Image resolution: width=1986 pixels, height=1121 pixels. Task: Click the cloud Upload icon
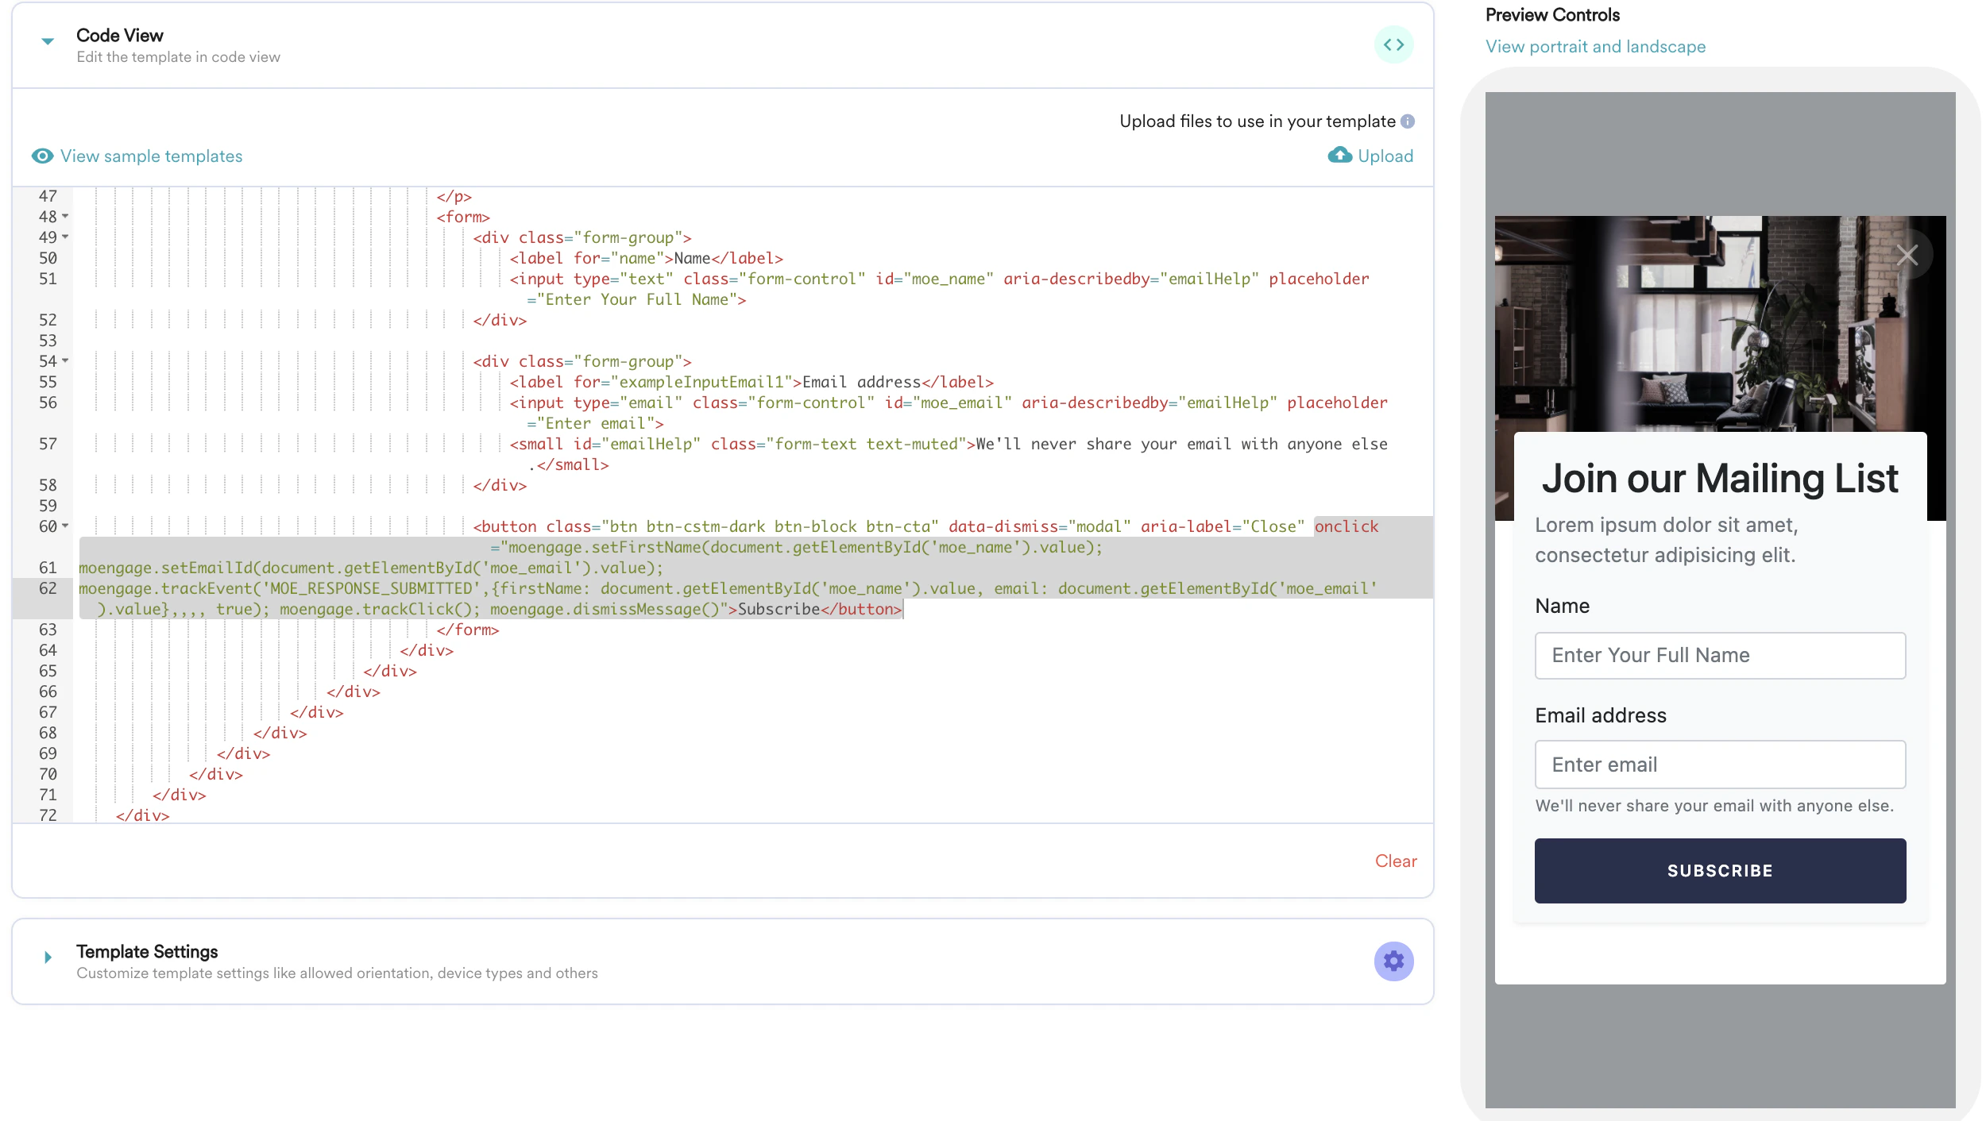(x=1339, y=156)
